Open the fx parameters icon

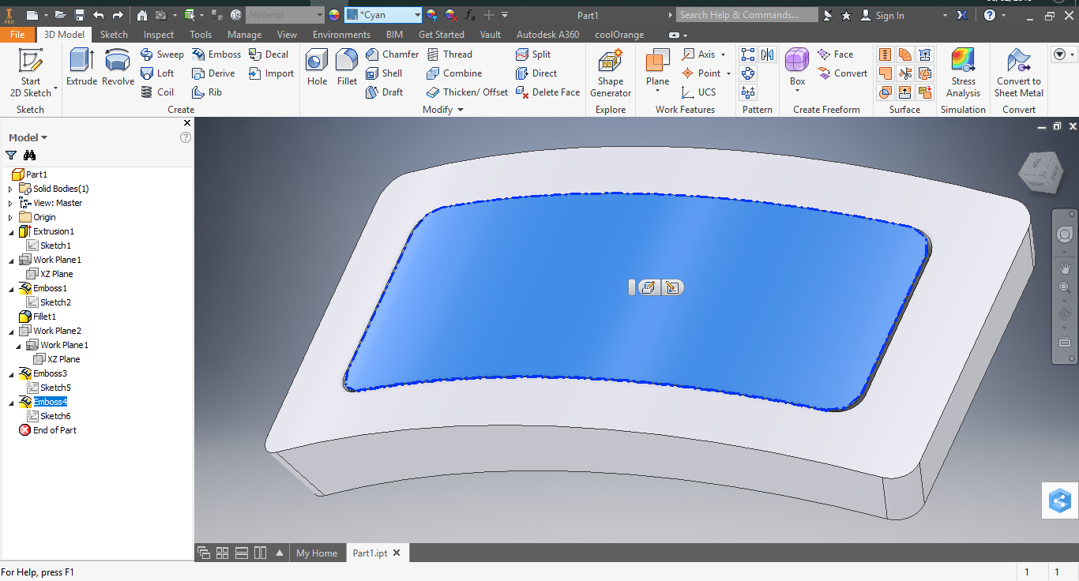coord(470,15)
